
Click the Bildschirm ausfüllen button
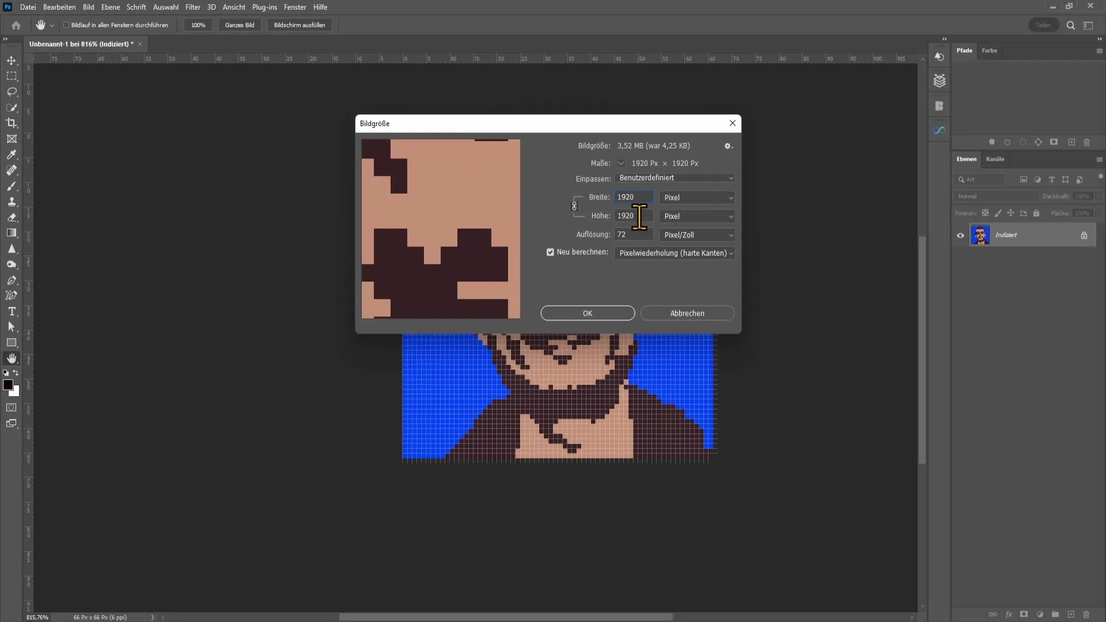pyautogui.click(x=300, y=25)
